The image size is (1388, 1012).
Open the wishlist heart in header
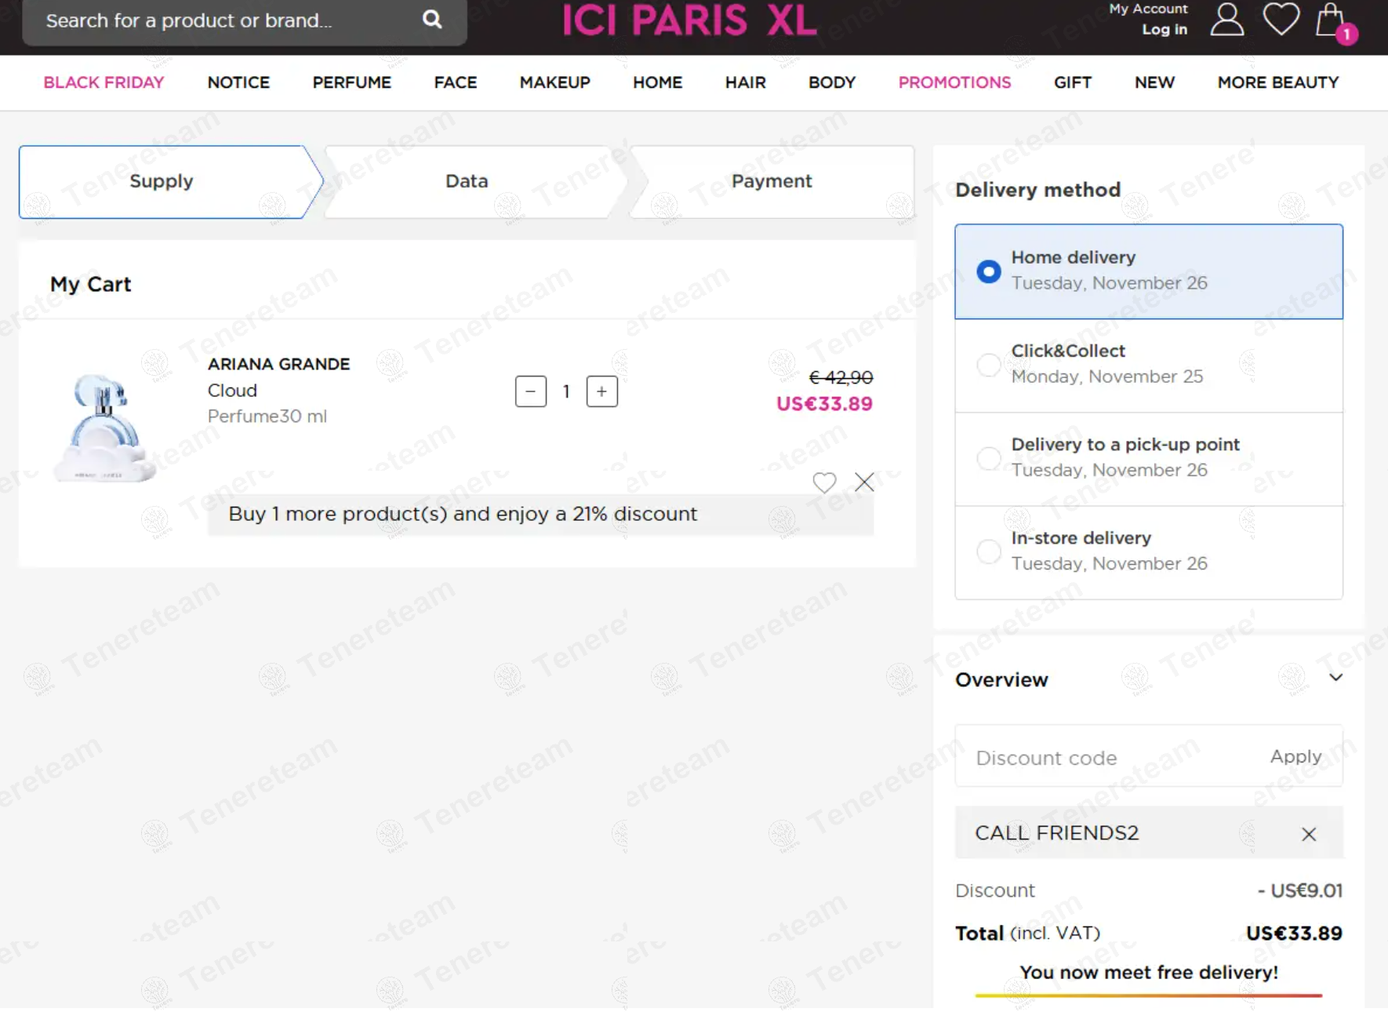point(1281,20)
